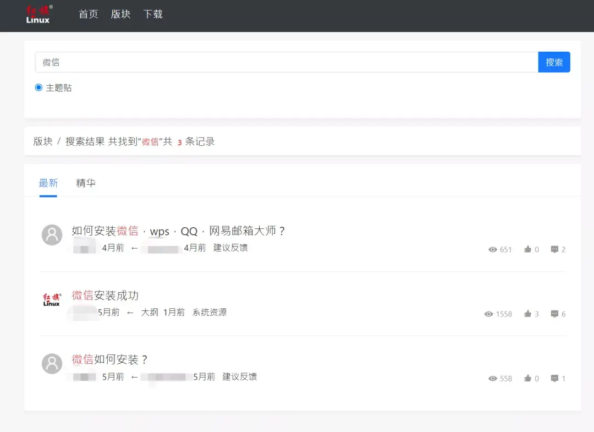Click 建议反馈 category under 微信如何安装? thread
This screenshot has height=432, width=594.
pos(239,376)
